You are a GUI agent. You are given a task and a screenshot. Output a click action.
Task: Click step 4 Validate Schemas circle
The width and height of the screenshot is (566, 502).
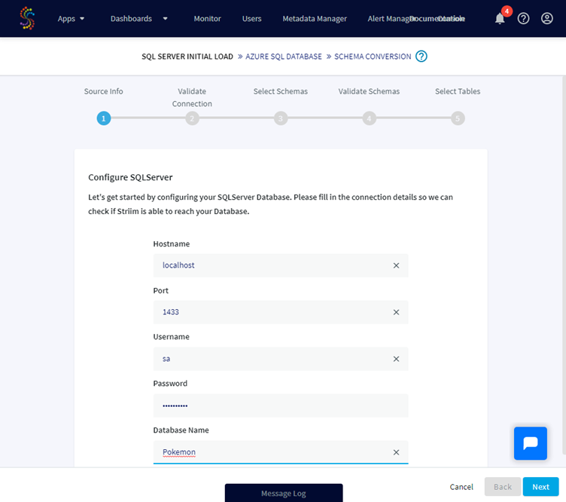[369, 118]
